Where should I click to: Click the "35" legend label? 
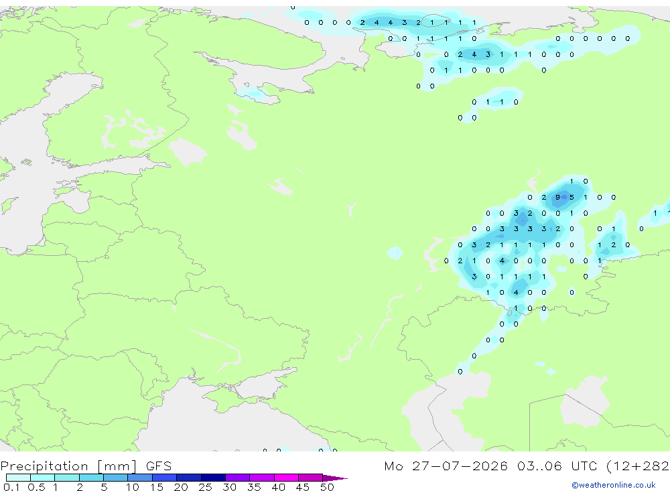(254, 487)
